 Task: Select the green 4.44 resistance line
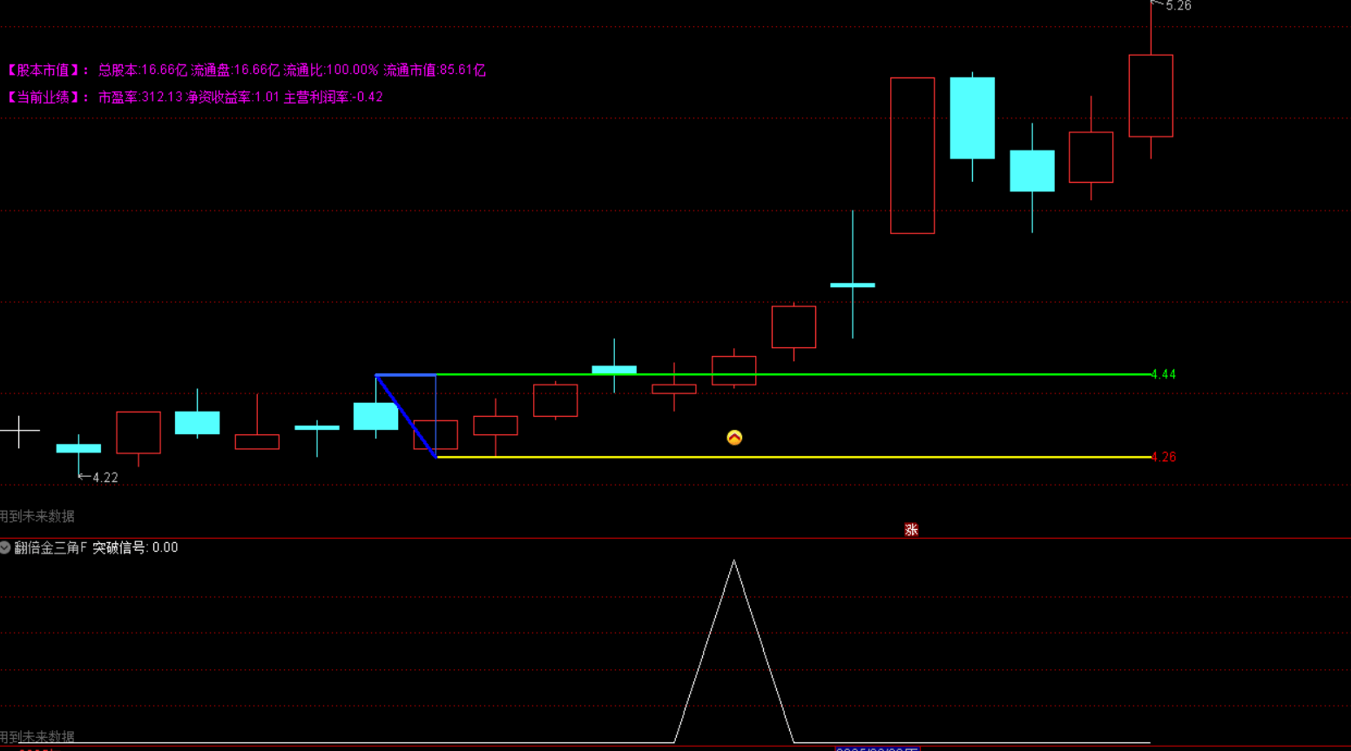point(784,374)
